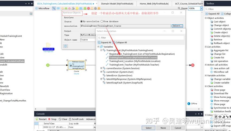Choose Download file from Toolbox

[219, 93]
